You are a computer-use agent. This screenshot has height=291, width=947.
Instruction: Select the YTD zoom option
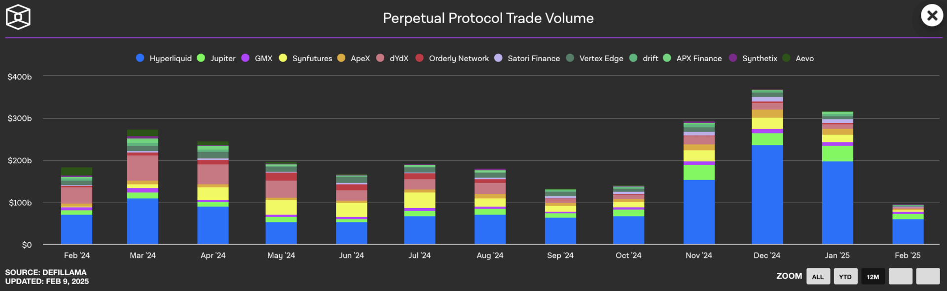[x=845, y=277]
